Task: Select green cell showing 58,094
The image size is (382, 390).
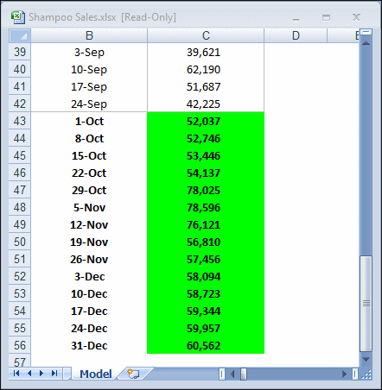Action: coord(206,276)
